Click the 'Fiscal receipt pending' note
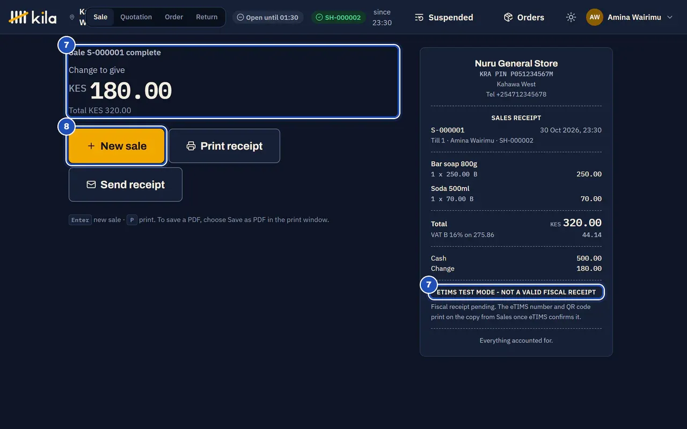Image resolution: width=687 pixels, height=429 pixels. (510, 312)
